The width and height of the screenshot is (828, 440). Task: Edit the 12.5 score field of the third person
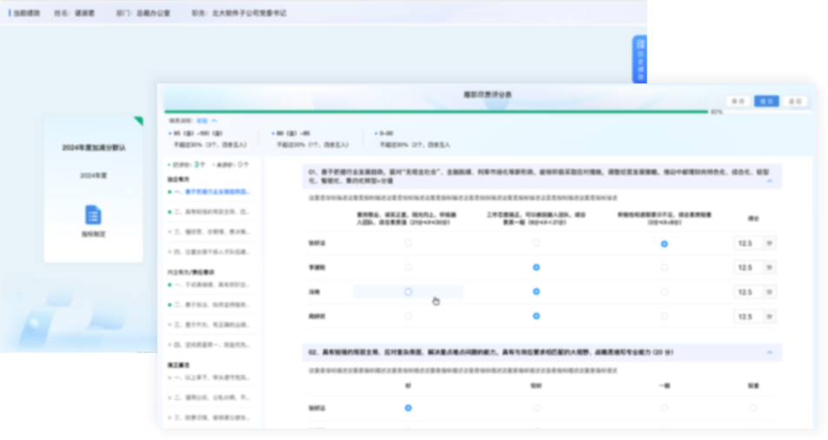click(749, 292)
